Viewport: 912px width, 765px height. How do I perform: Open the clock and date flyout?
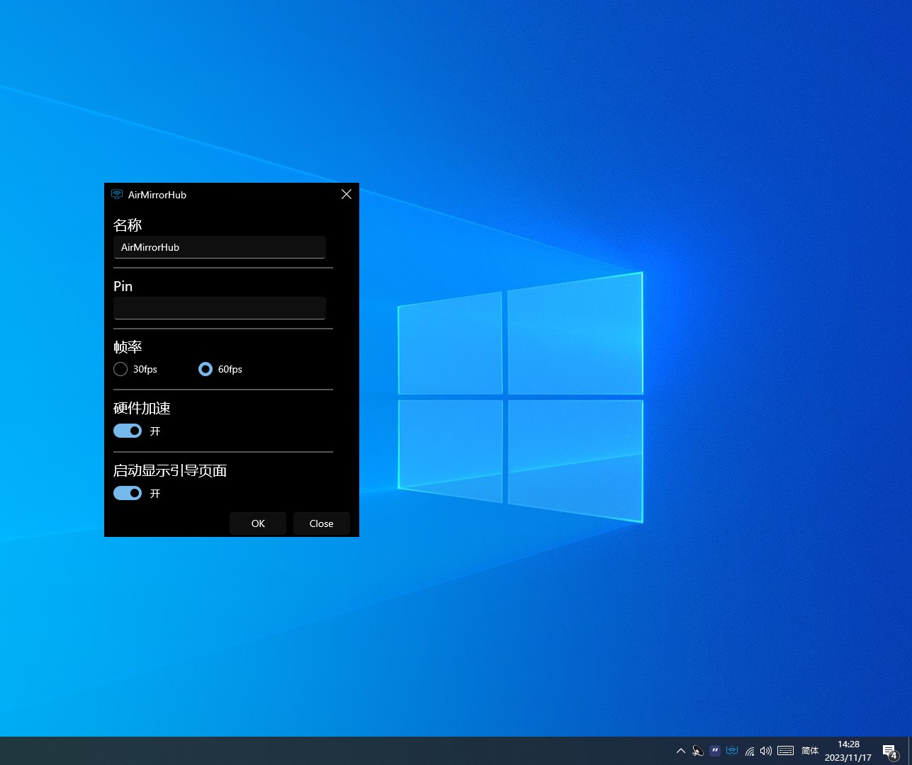pos(848,751)
